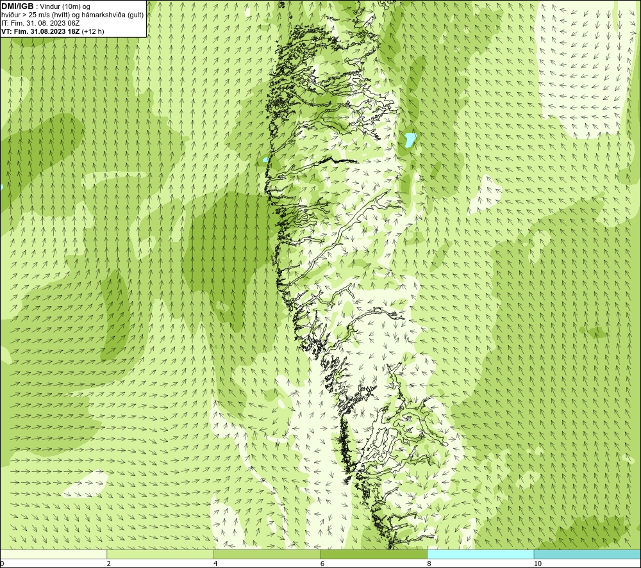Select the 0–2 lightest legend color band

coord(54,554)
